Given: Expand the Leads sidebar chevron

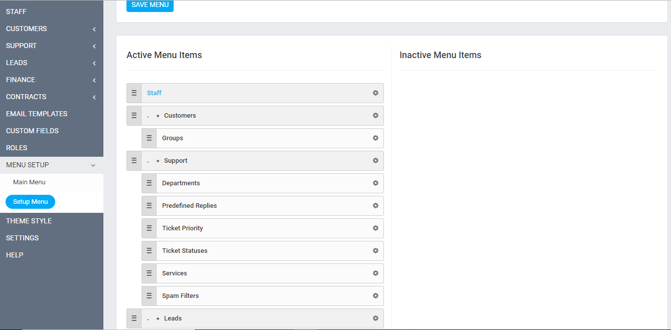Looking at the screenshot, I should point(94,64).
